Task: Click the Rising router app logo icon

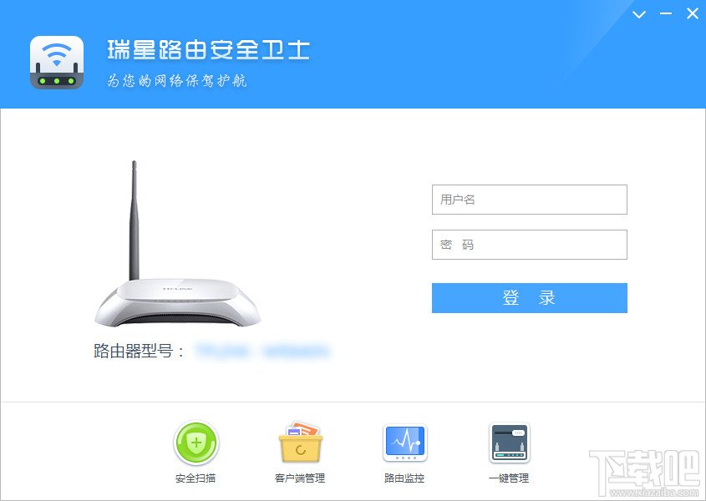Action: (57, 62)
